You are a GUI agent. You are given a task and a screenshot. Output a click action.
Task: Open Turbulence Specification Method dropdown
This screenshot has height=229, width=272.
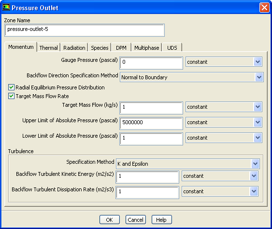click(187, 164)
